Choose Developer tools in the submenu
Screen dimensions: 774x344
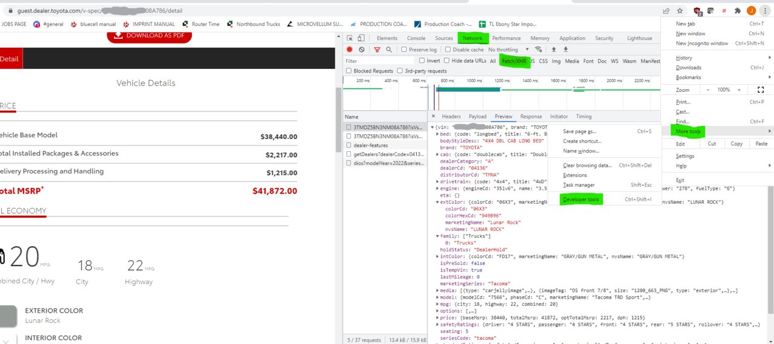(580, 200)
